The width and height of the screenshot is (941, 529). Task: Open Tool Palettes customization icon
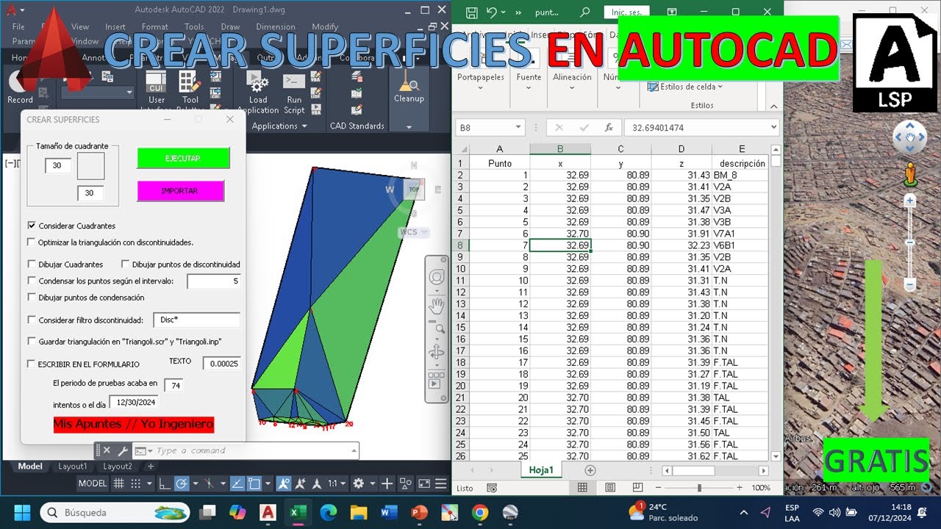(190, 82)
